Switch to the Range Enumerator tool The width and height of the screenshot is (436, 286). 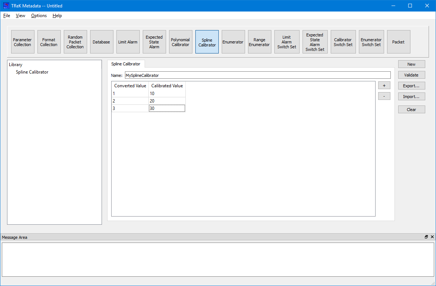(260, 42)
